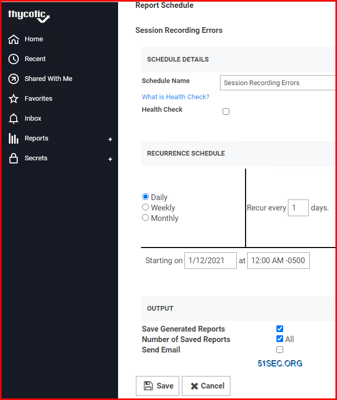Click the Send Email label
Viewport: 337px width, 400px height.
[x=161, y=350]
